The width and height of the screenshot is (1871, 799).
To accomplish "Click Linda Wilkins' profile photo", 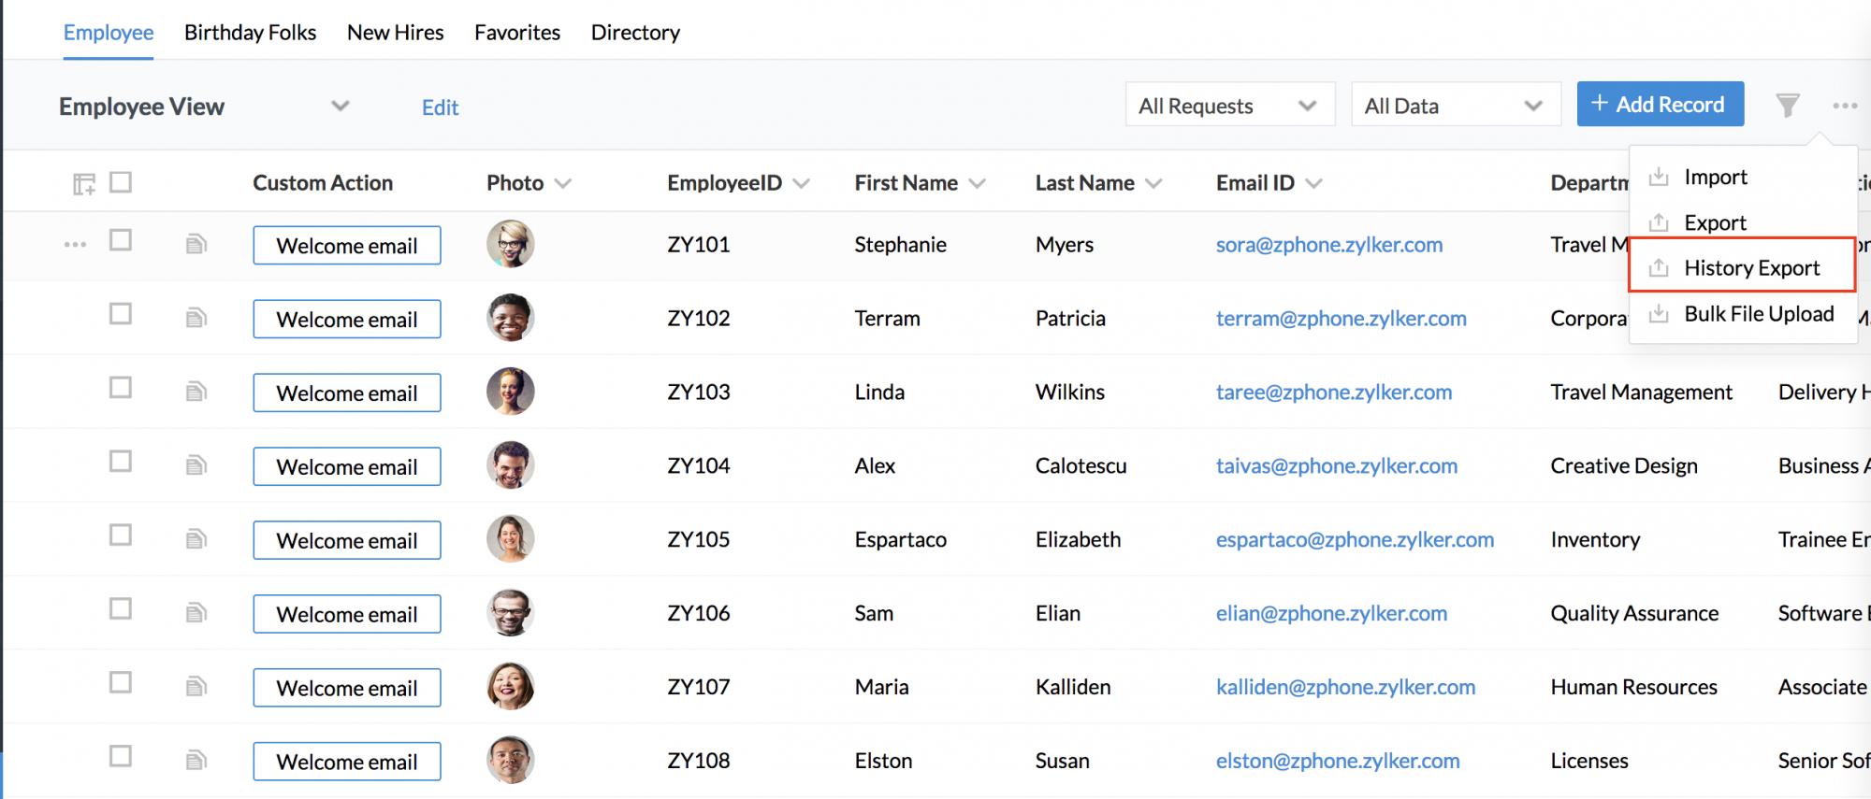I will [x=511, y=392].
